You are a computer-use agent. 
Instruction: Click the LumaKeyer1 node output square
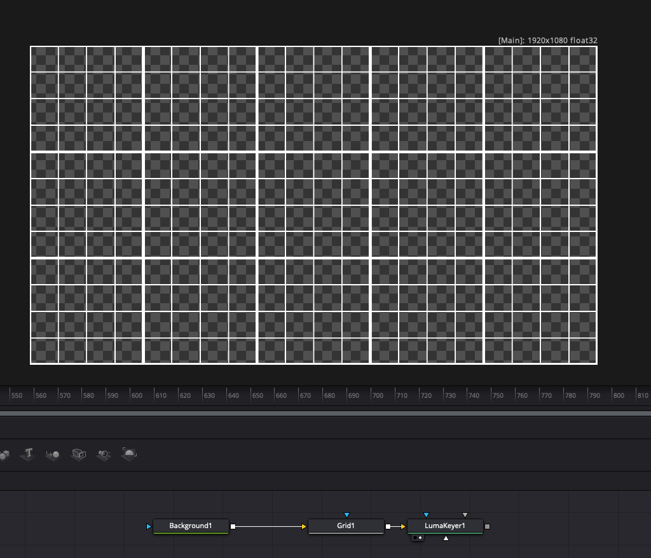pos(488,526)
